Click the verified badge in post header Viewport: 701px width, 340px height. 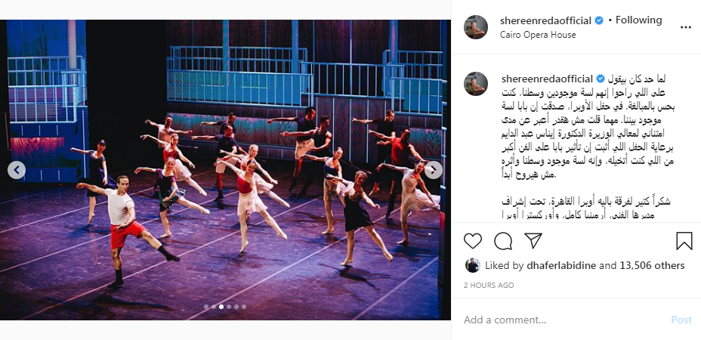point(599,20)
